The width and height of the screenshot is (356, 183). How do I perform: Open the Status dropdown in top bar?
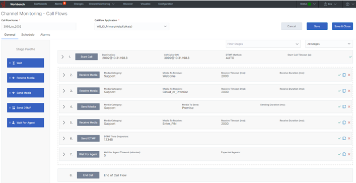[308, 4]
